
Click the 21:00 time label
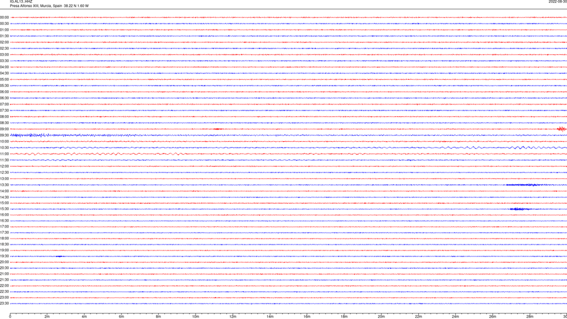pos(4,274)
